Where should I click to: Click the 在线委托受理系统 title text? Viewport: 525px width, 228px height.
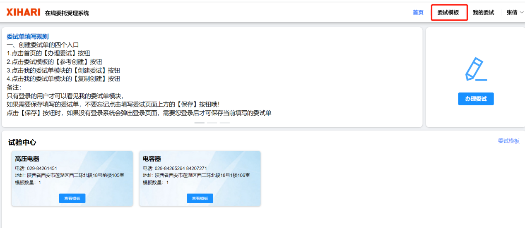pos(67,13)
